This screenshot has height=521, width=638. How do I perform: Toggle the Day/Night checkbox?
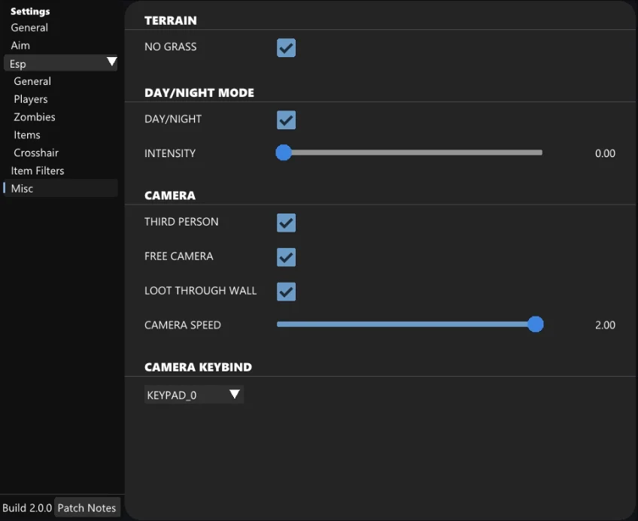point(286,120)
